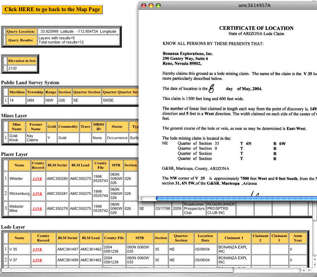Click Status value Occurrence
The width and height of the screenshot is (317, 277).
[x=117, y=138]
